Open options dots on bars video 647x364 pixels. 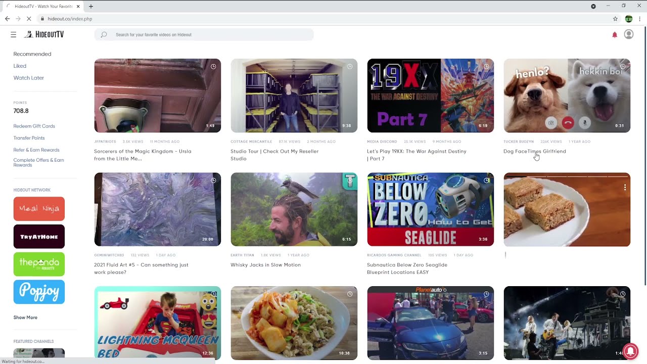(x=625, y=187)
